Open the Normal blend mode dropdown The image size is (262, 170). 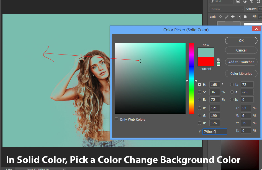tap(226, 9)
